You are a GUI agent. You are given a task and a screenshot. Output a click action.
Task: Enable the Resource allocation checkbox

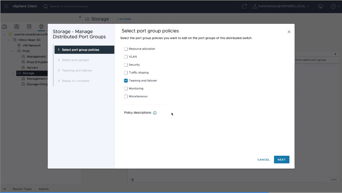click(126, 49)
